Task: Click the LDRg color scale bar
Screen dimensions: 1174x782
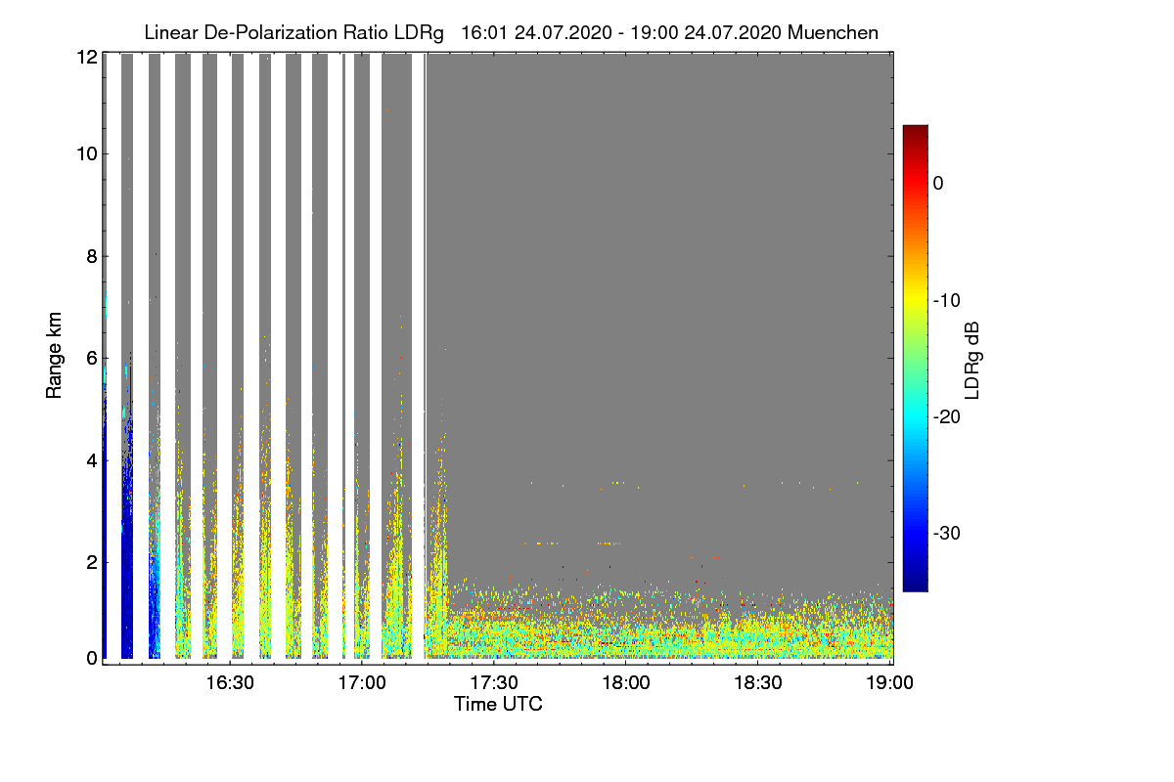Action: tap(915, 358)
